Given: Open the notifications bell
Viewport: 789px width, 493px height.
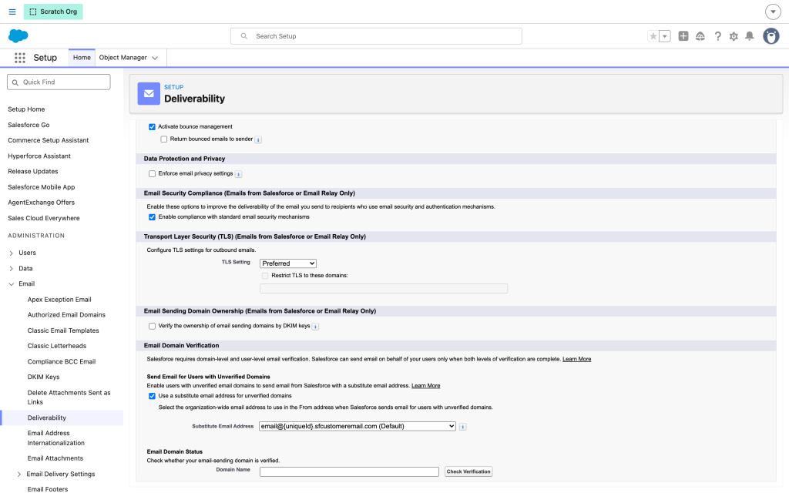Looking at the screenshot, I should 749,36.
